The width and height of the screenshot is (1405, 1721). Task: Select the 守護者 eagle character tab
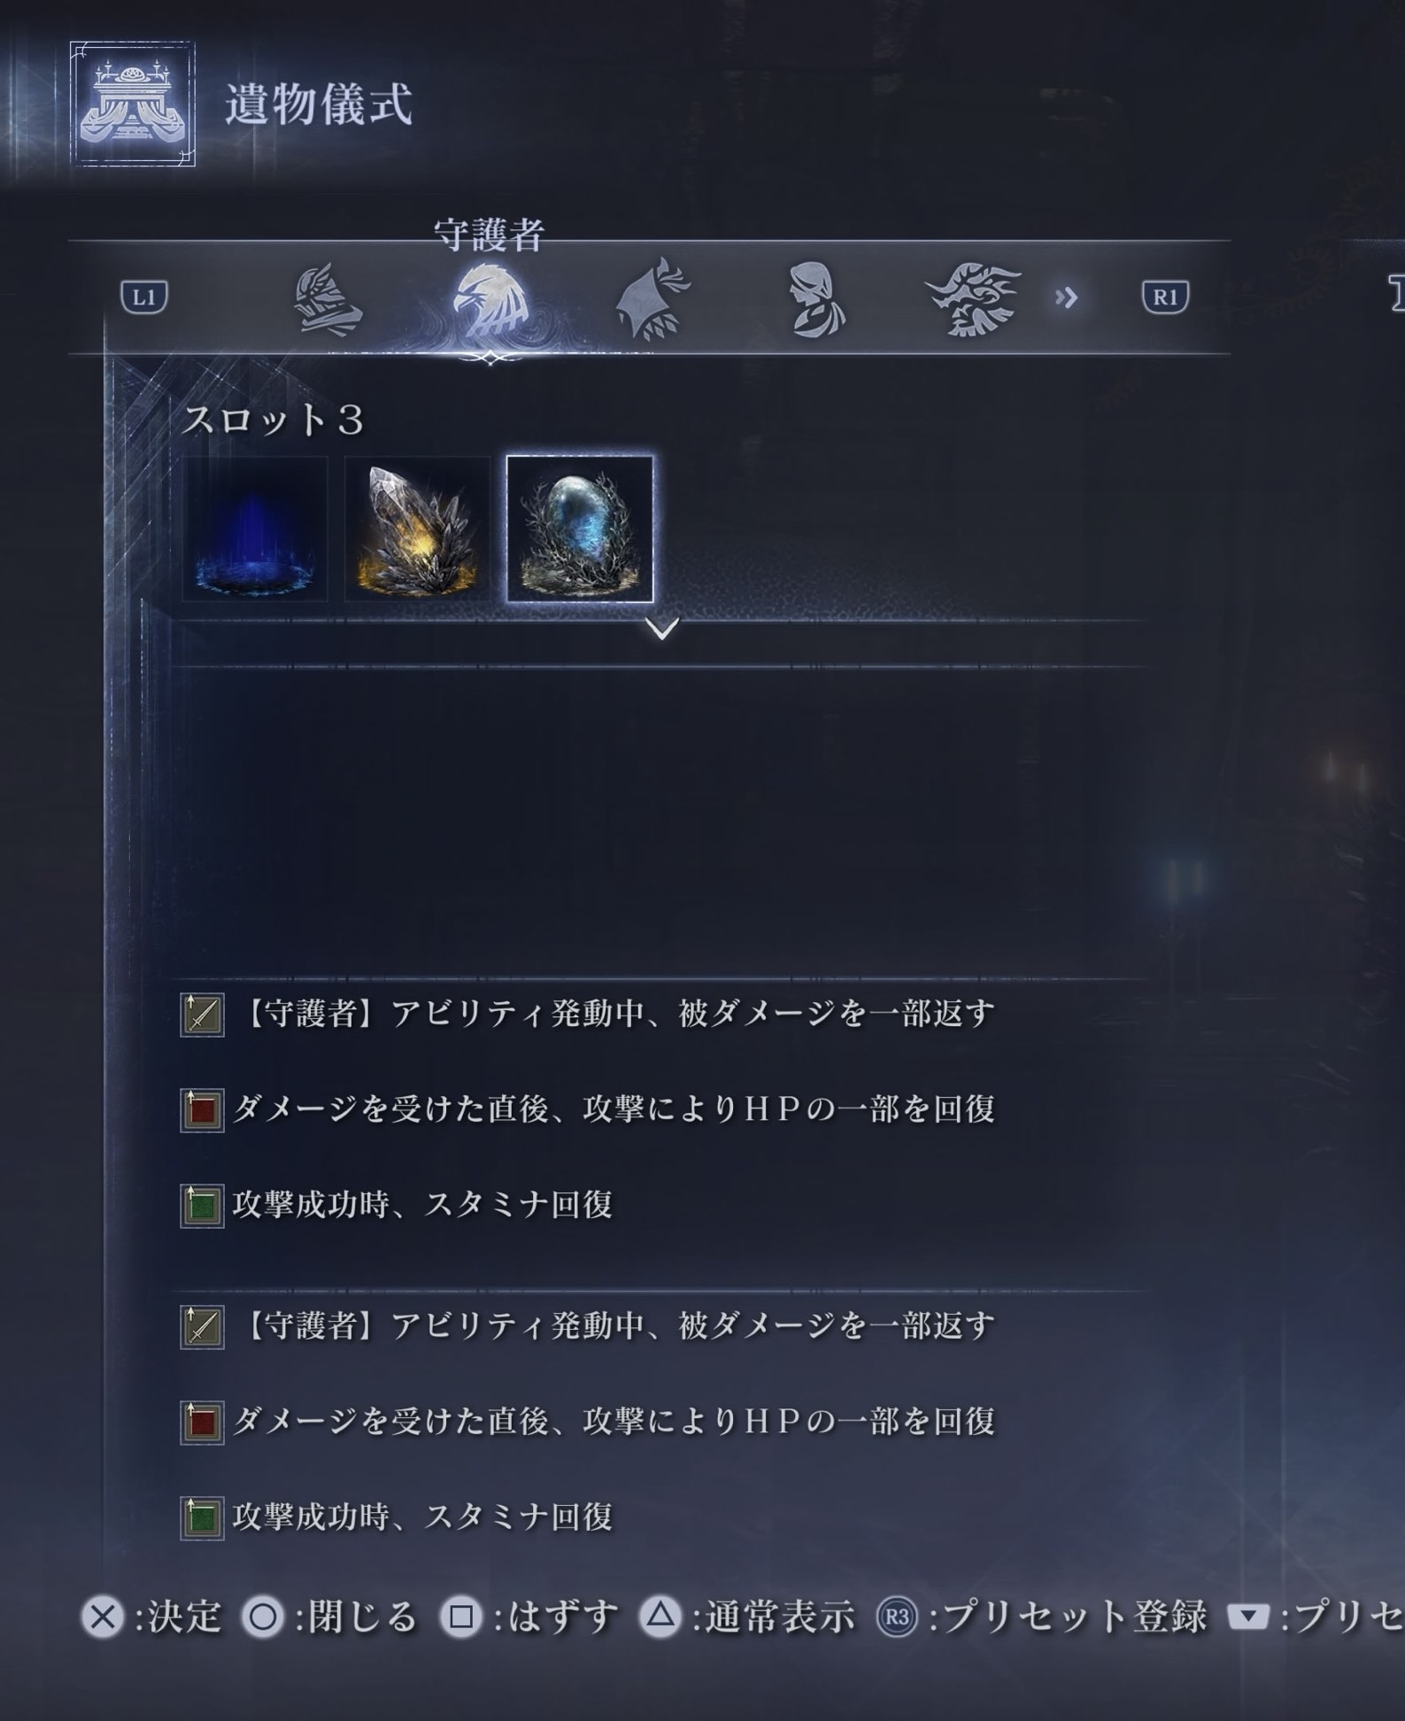point(490,299)
